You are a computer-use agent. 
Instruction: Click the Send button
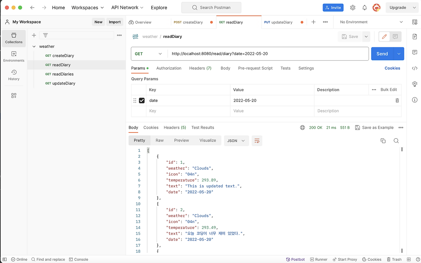point(382,54)
